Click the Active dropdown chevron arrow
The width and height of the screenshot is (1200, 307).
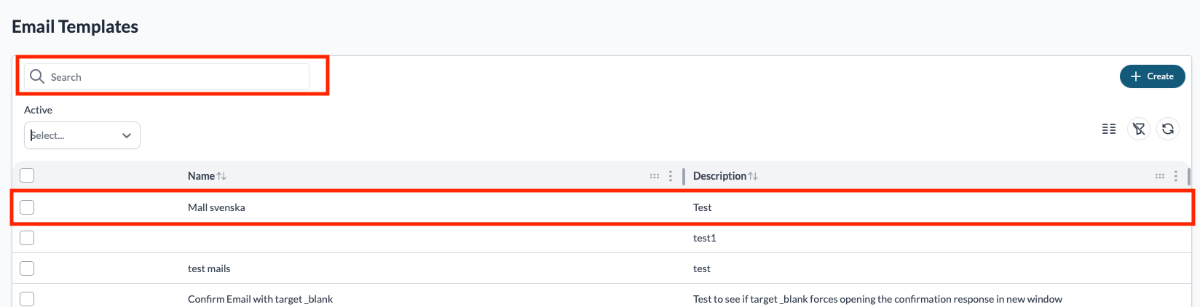pyautogui.click(x=127, y=135)
